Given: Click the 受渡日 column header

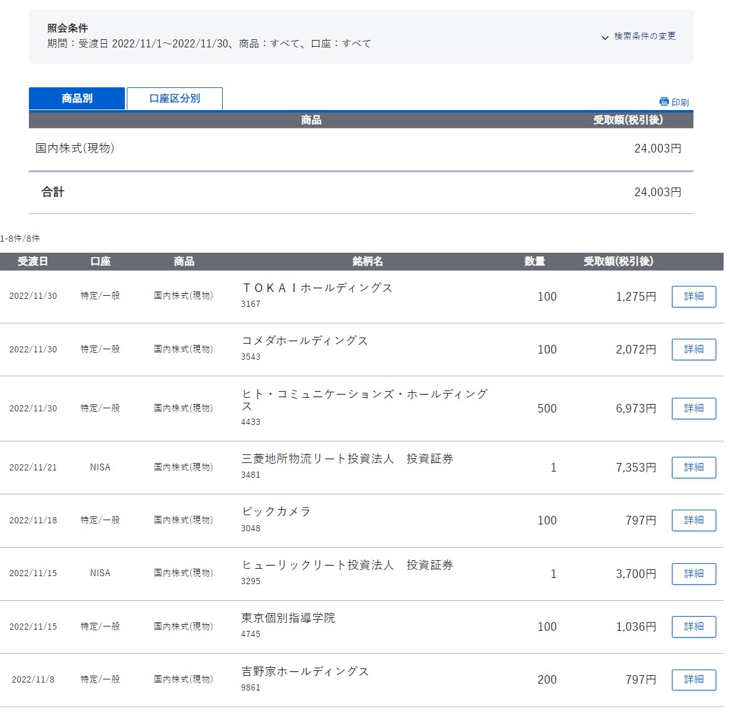Looking at the screenshot, I should 33,261.
